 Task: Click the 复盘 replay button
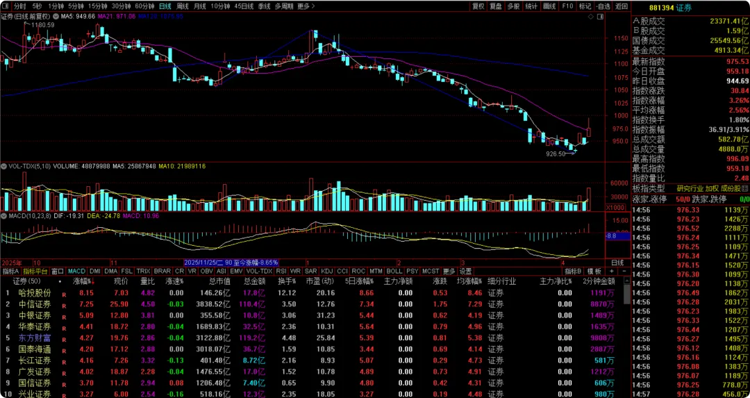pyautogui.click(x=496, y=6)
